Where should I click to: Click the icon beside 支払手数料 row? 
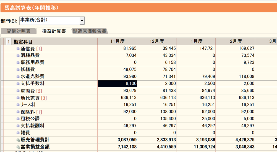pyautogui.click(x=18, y=83)
